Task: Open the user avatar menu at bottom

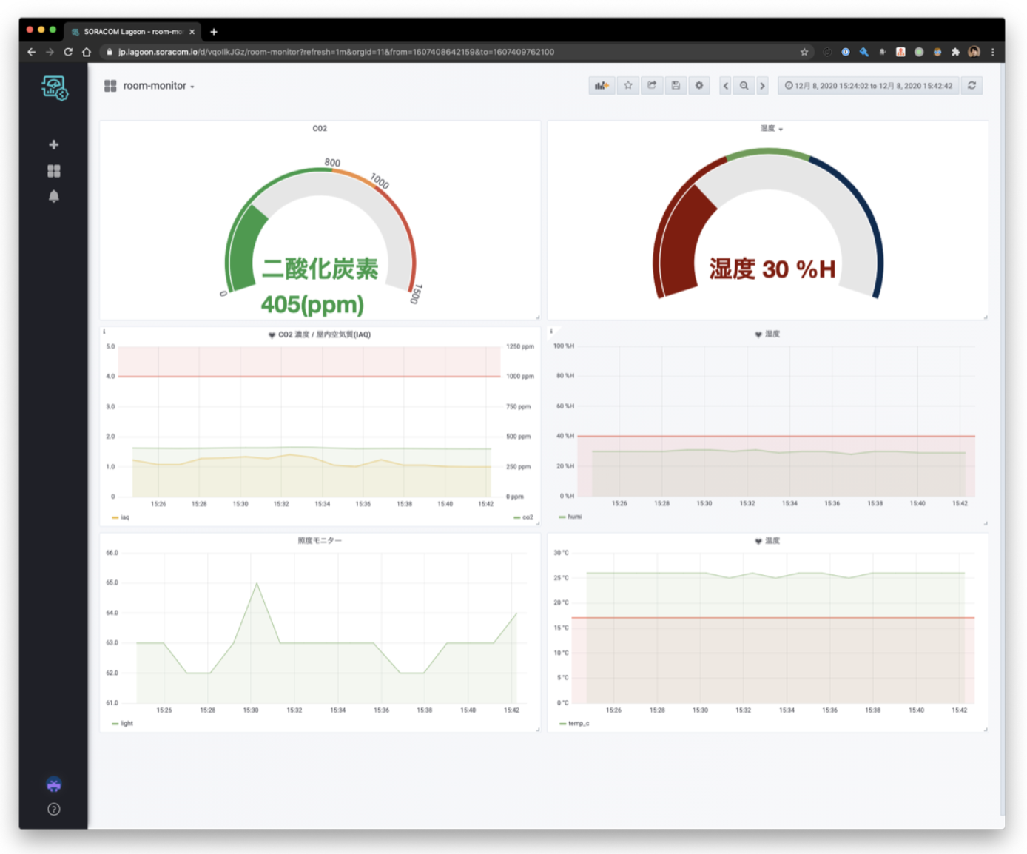Action: (53, 784)
